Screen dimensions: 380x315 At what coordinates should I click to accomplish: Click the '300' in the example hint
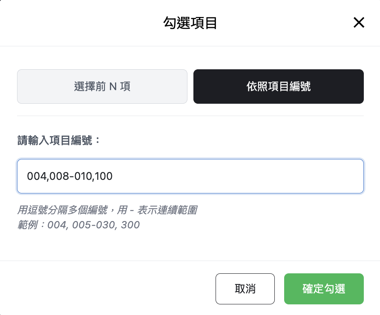(130, 224)
